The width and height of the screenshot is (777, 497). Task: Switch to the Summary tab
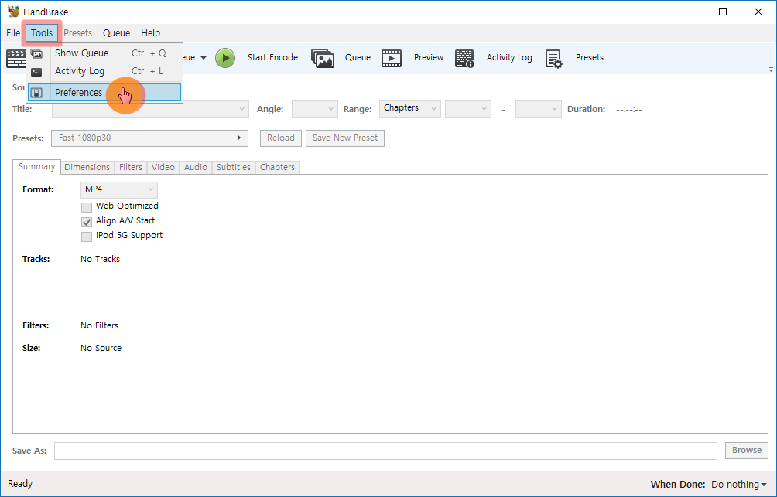[36, 167]
